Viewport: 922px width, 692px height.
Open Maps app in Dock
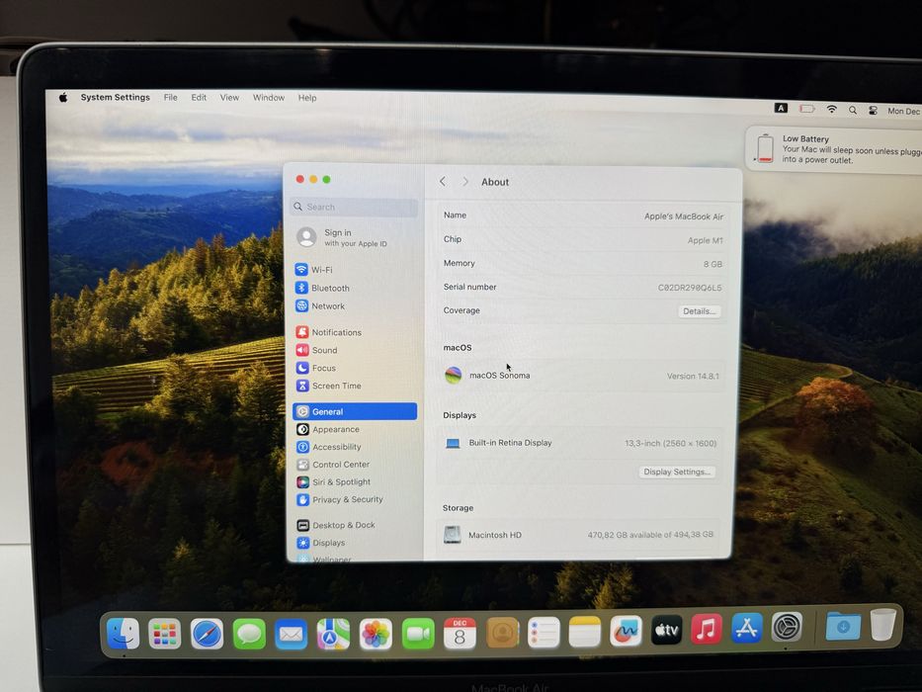point(333,635)
